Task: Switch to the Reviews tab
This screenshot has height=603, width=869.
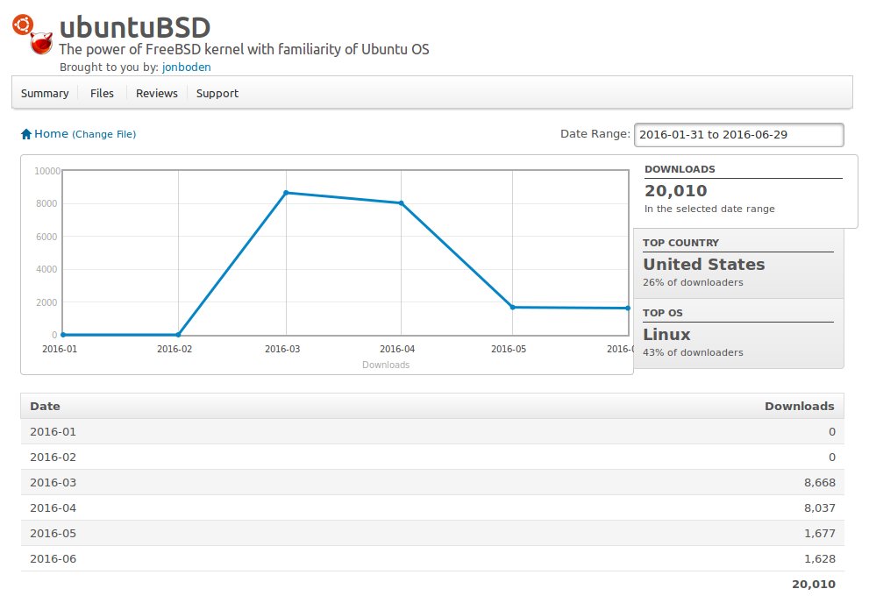Action: click(157, 93)
